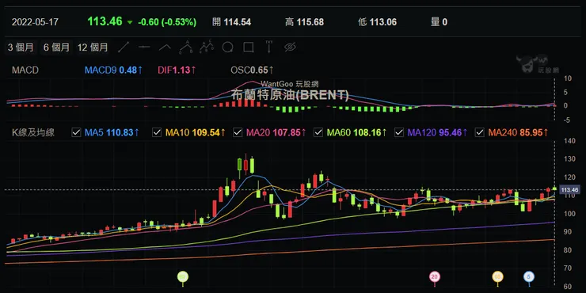
Task: Click the opening price 開 114.54
Action: tap(232, 22)
